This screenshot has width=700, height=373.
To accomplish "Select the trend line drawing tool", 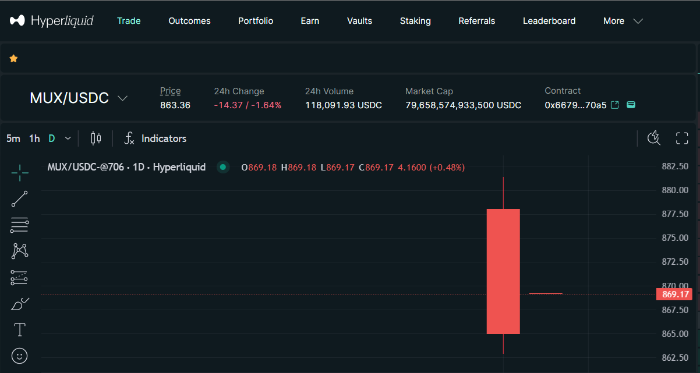I will (20, 198).
